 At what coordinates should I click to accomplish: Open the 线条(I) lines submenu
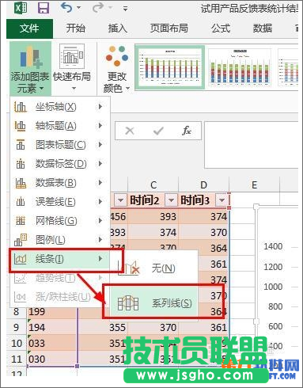[60, 259]
